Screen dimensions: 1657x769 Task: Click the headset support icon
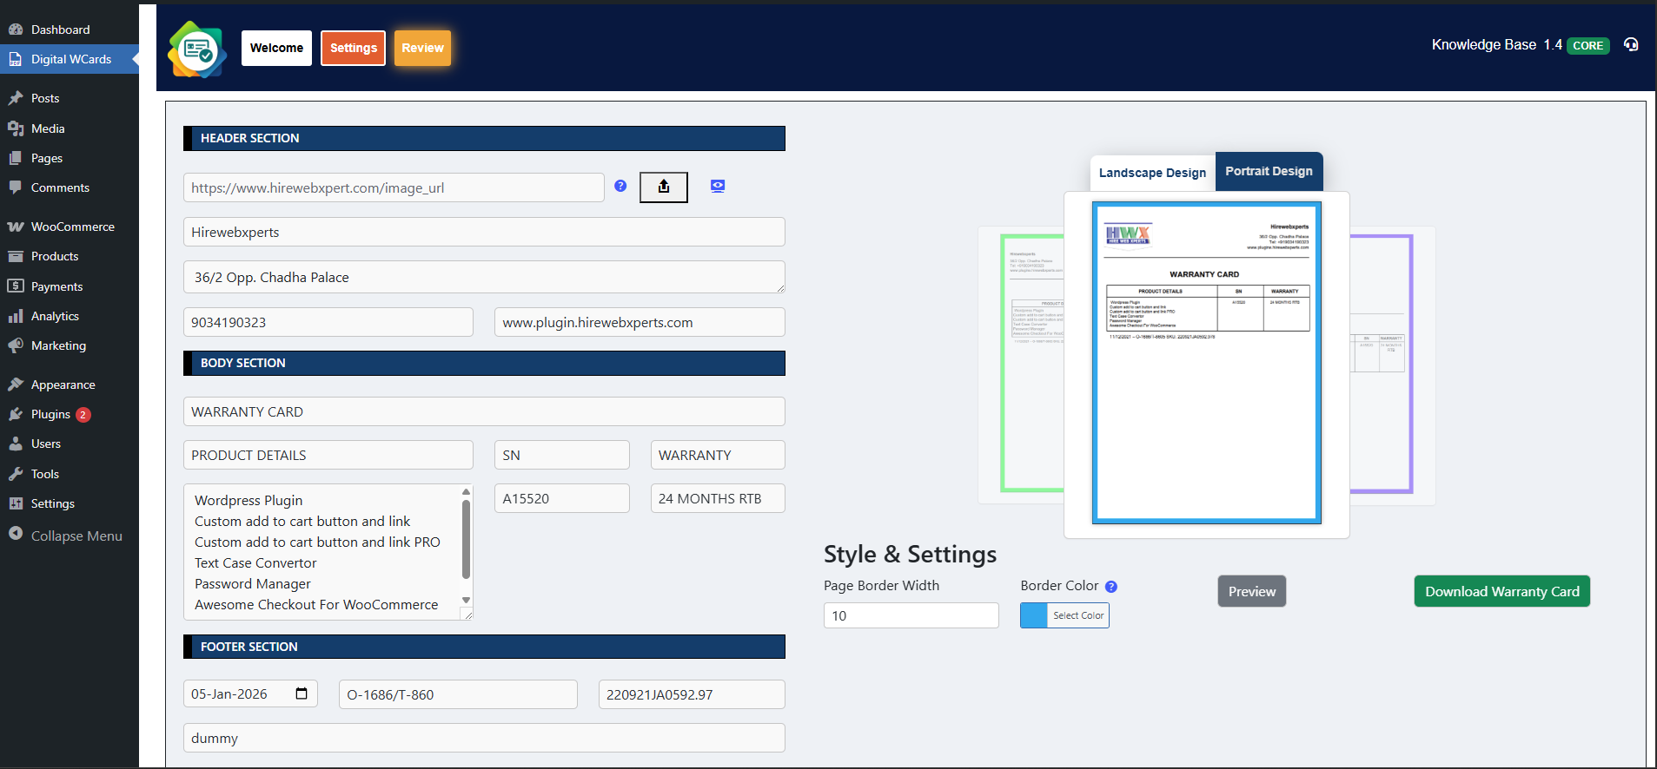(x=1631, y=45)
